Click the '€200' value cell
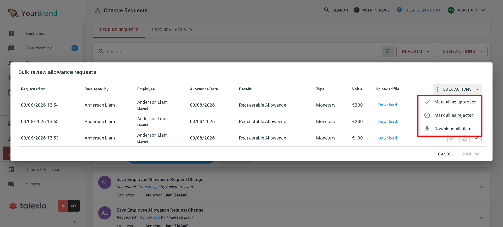Screen dimensions: 503x227 point(357,121)
